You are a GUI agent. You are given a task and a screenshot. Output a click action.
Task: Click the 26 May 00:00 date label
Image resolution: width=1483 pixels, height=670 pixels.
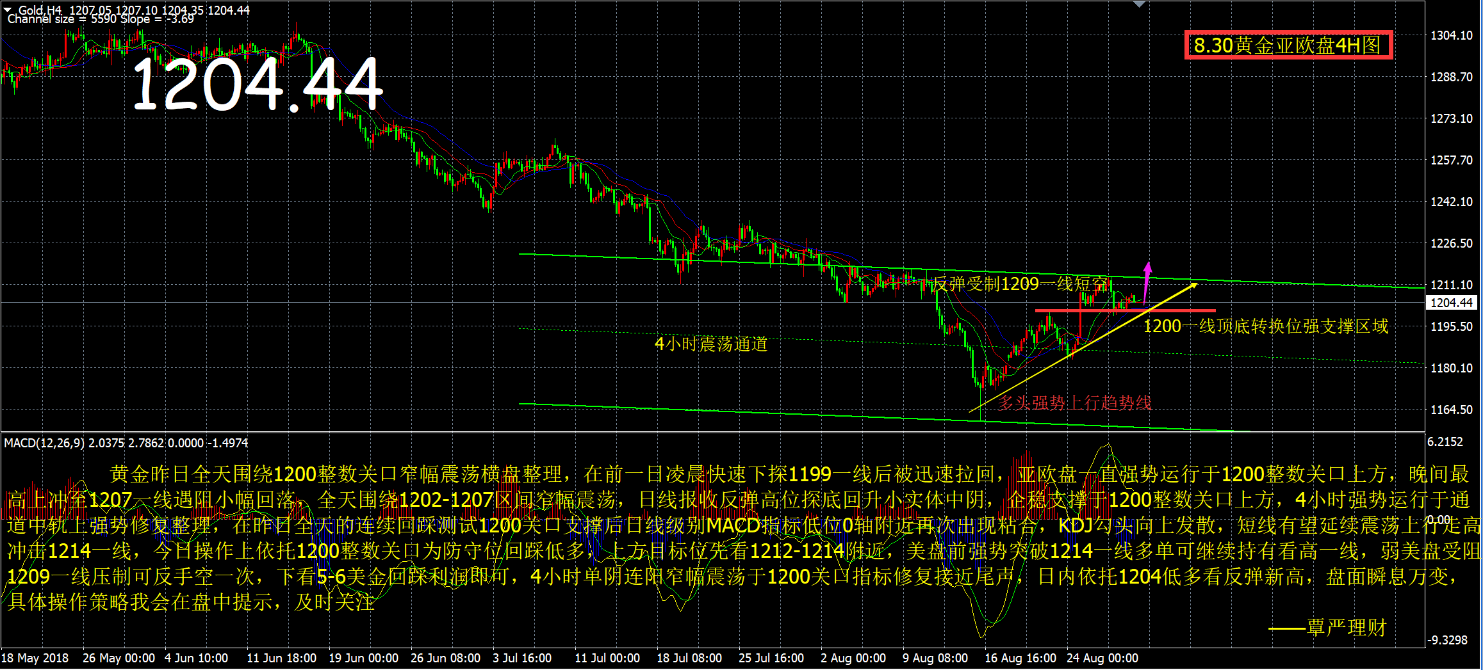(x=119, y=658)
